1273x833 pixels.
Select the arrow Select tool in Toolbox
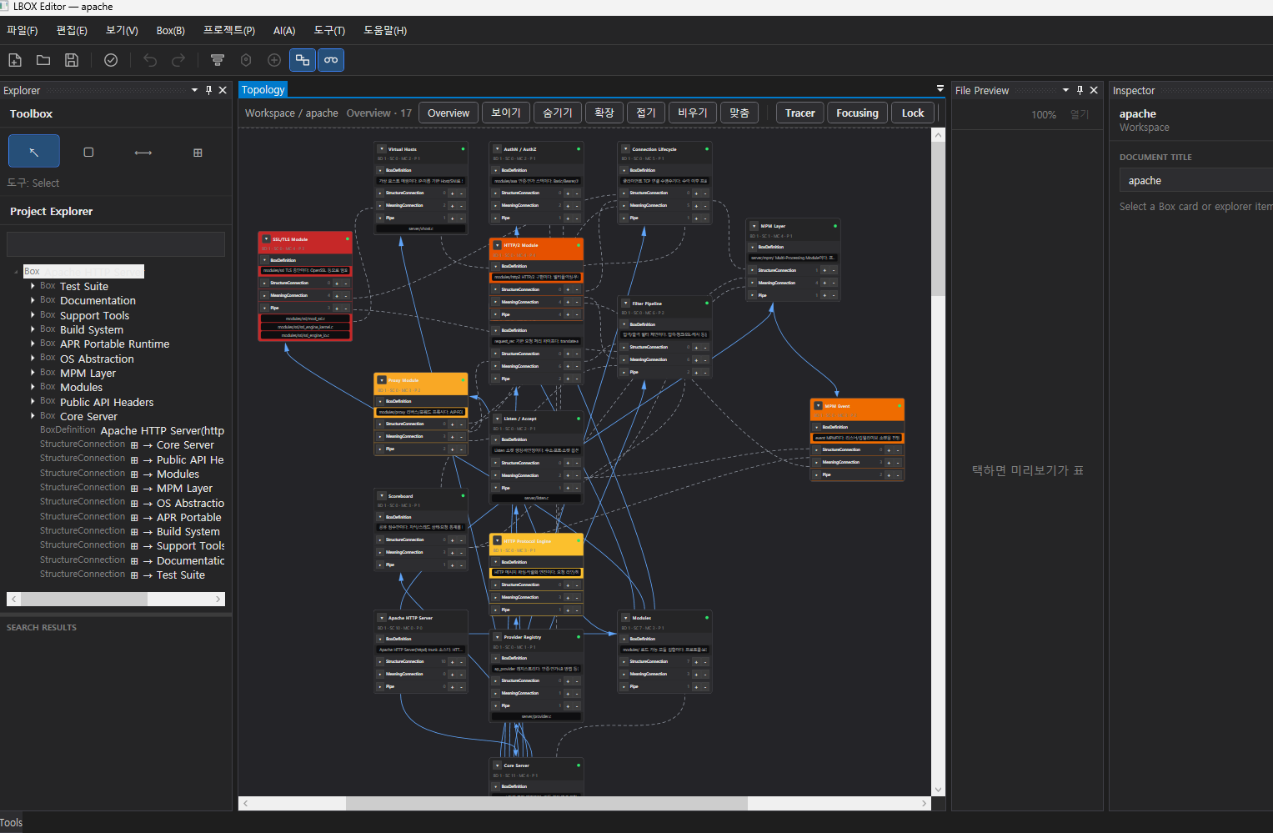pos(34,152)
